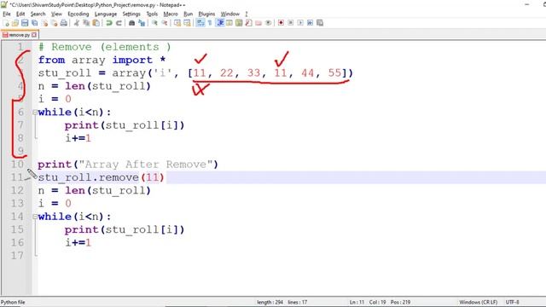Image resolution: width=546 pixels, height=307 pixels.
Task: Click the Cut scissors icon
Action: (x=76, y=23)
